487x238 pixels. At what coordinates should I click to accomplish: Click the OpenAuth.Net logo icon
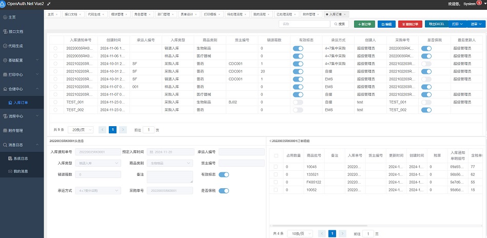click(3, 4)
